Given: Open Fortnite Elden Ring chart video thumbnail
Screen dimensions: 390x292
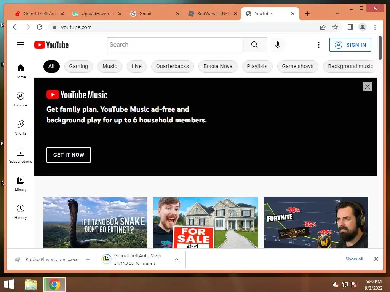Looking at the screenshot, I should tap(316, 222).
